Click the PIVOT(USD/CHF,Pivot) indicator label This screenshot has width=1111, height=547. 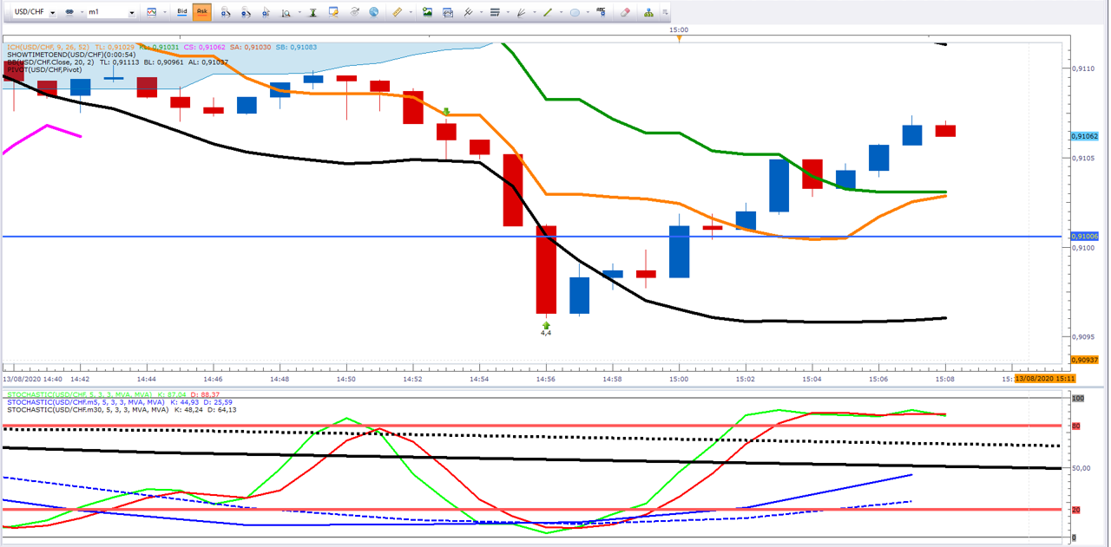point(44,70)
